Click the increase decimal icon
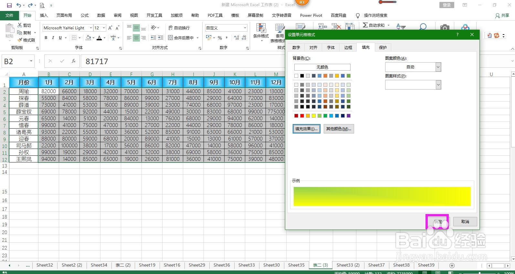This screenshot has width=515, height=274. [x=236, y=38]
